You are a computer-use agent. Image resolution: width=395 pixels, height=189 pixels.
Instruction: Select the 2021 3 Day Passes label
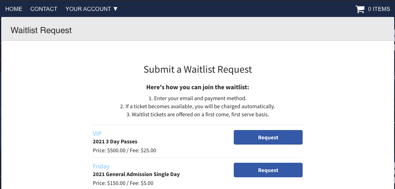(x=115, y=142)
